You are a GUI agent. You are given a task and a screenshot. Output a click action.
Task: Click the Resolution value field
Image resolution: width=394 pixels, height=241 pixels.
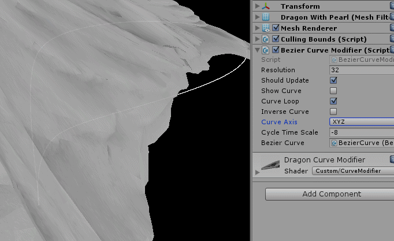[x=362, y=70]
